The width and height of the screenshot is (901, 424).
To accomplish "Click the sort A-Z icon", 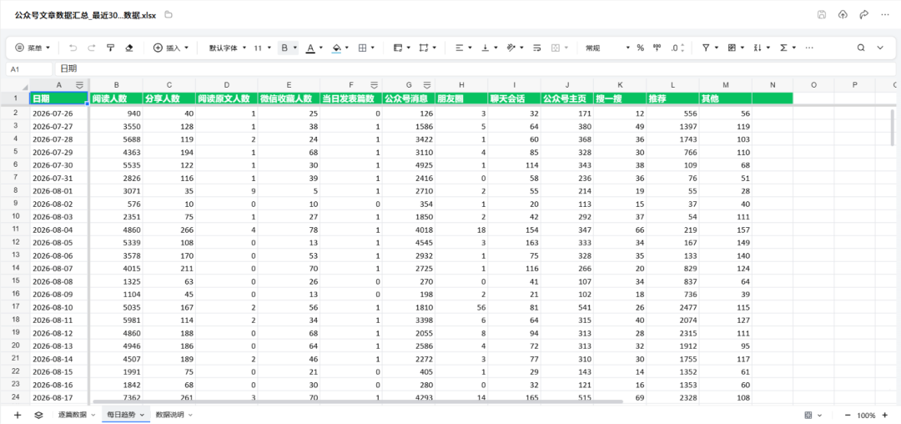I will click(x=758, y=48).
